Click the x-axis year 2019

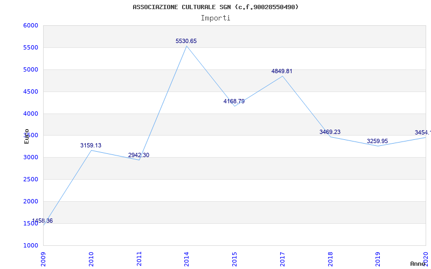click(x=378, y=259)
